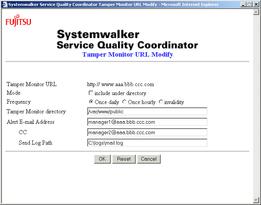Focus the CC e-mail input field

point(147,132)
